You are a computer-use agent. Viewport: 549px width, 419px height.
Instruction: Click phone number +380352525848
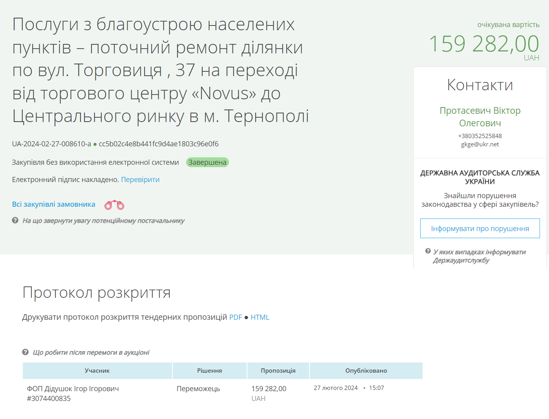click(479, 136)
